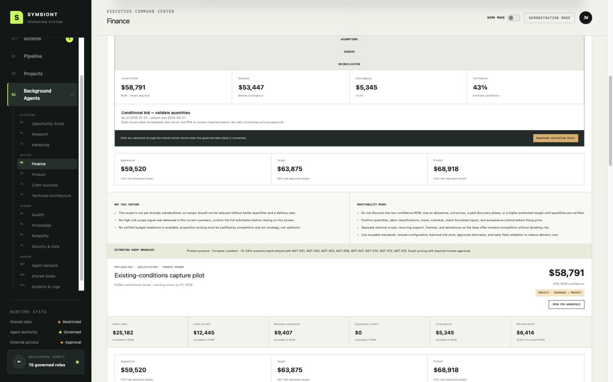Viewport: 613px width, 382px height.
Task: Click the 15 governed roles badge
Action: click(x=46, y=362)
